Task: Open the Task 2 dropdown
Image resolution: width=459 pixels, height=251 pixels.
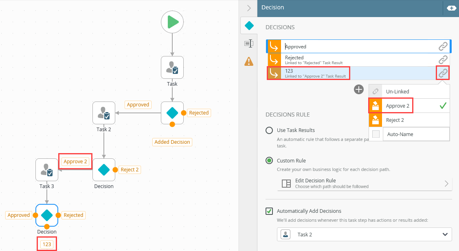Action: (365, 234)
